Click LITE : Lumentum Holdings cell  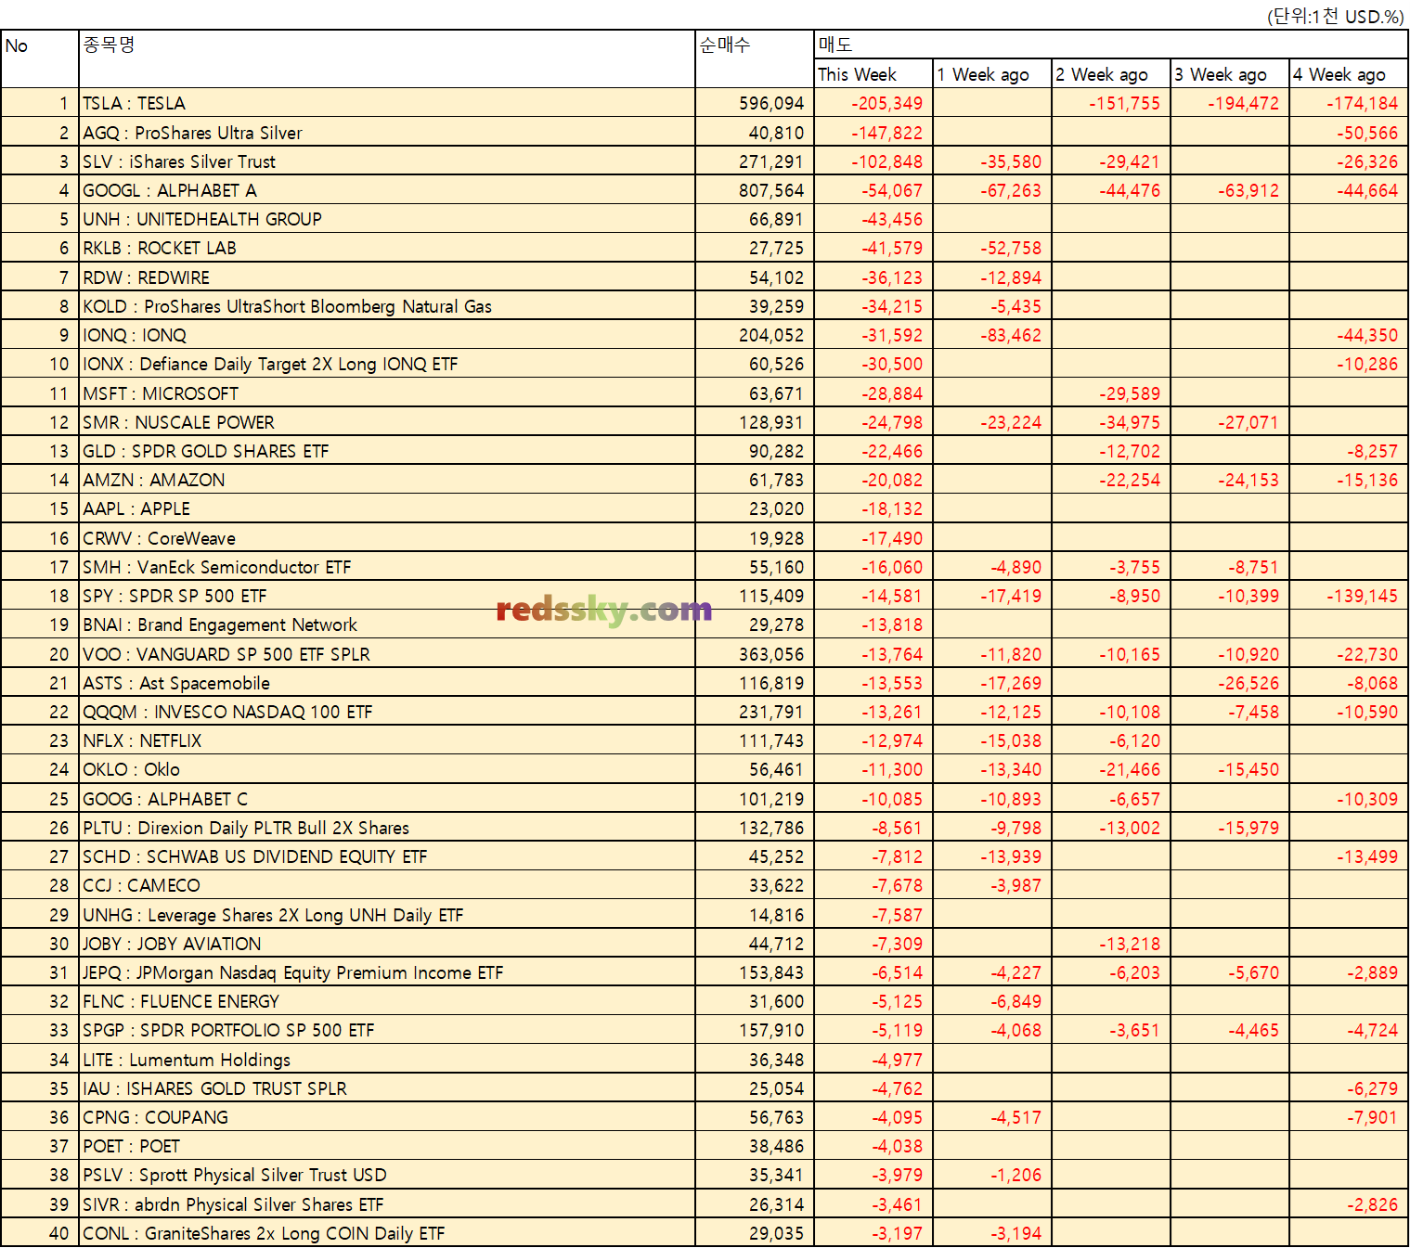point(386,1059)
